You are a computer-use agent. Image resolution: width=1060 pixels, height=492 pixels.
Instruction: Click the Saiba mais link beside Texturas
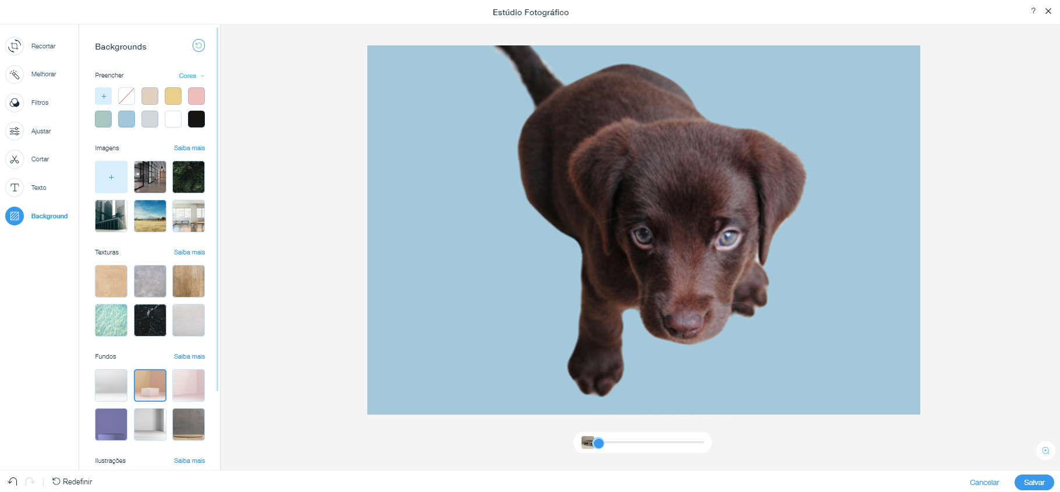click(x=189, y=252)
